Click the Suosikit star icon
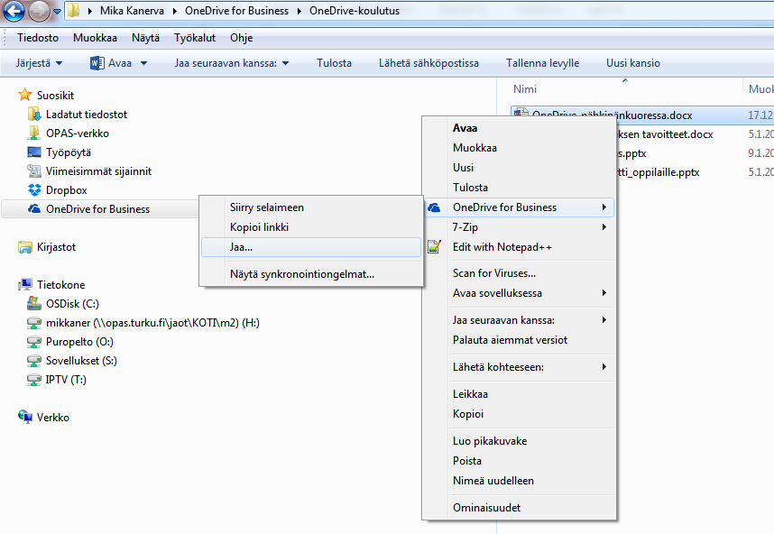 (24, 95)
